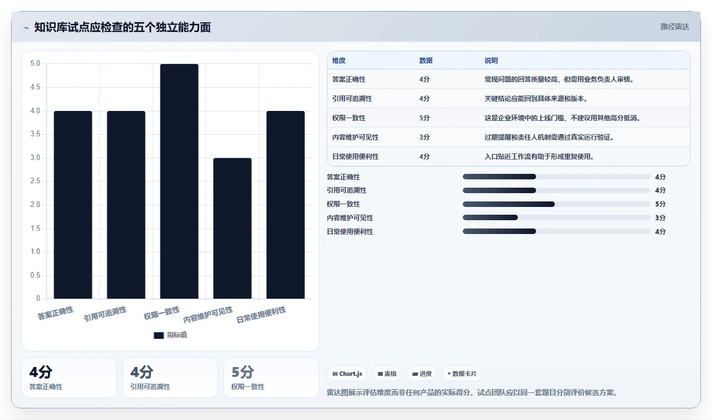The width and height of the screenshot is (712, 420).
Task: Click the 2.5 y-axis tick label
Action: (x=35, y=181)
